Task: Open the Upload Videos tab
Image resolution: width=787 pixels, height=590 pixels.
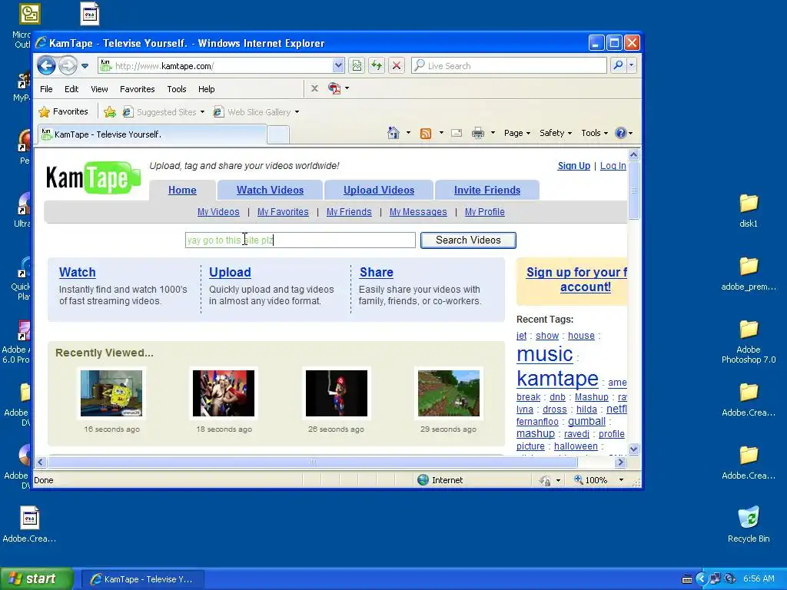Action: click(379, 191)
